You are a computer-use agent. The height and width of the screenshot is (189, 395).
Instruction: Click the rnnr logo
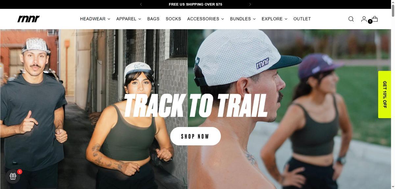(x=28, y=19)
